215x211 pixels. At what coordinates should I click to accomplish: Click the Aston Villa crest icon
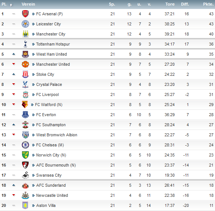(x=25, y=205)
